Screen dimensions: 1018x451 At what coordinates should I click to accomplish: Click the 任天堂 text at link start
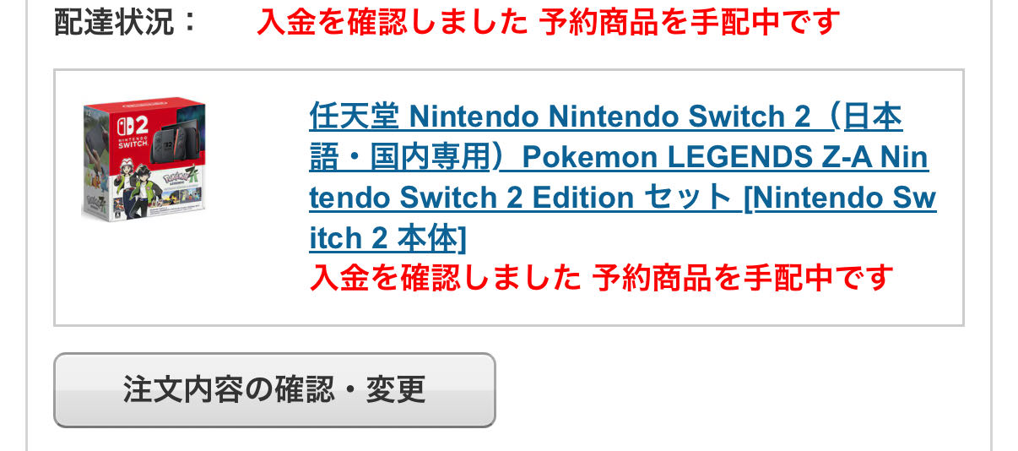(354, 117)
